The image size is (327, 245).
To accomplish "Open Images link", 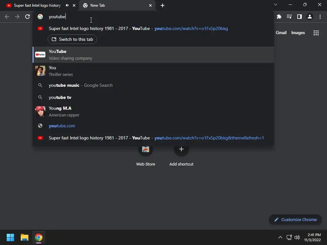I will 298,33.
